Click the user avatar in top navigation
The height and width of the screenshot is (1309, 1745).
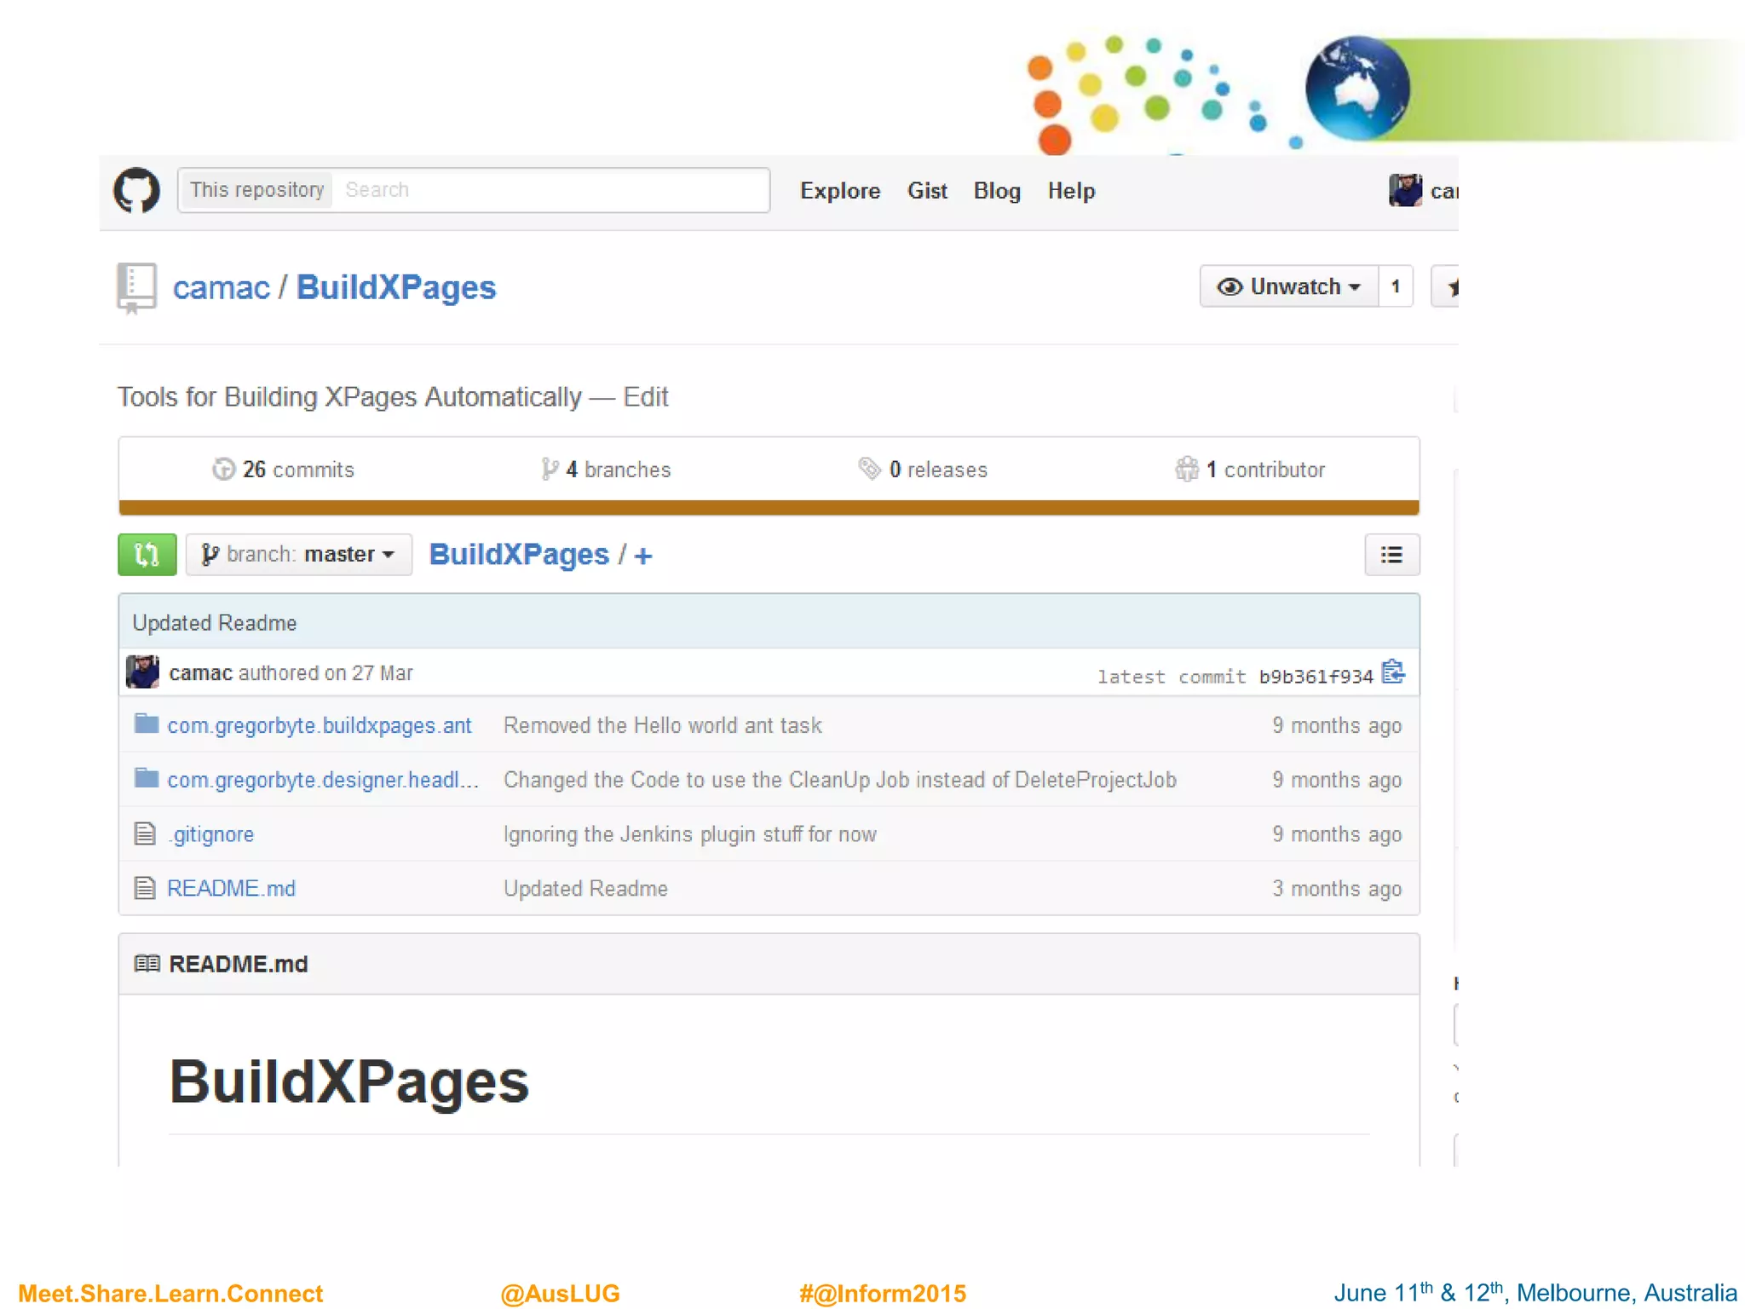pos(1404,190)
